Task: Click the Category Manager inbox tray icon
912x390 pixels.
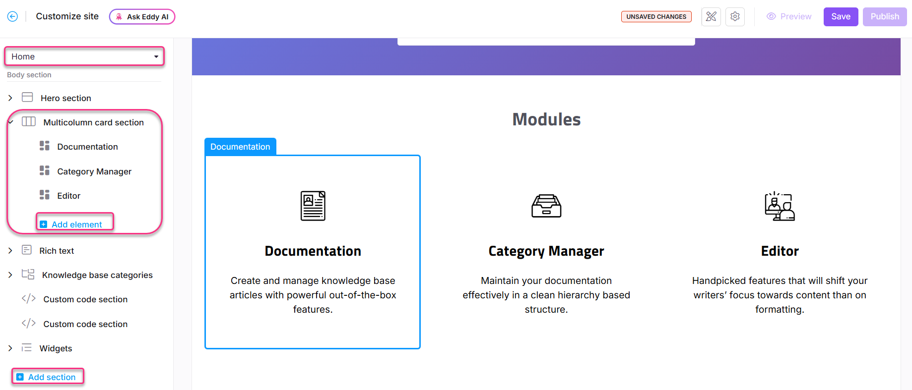Action: (546, 206)
